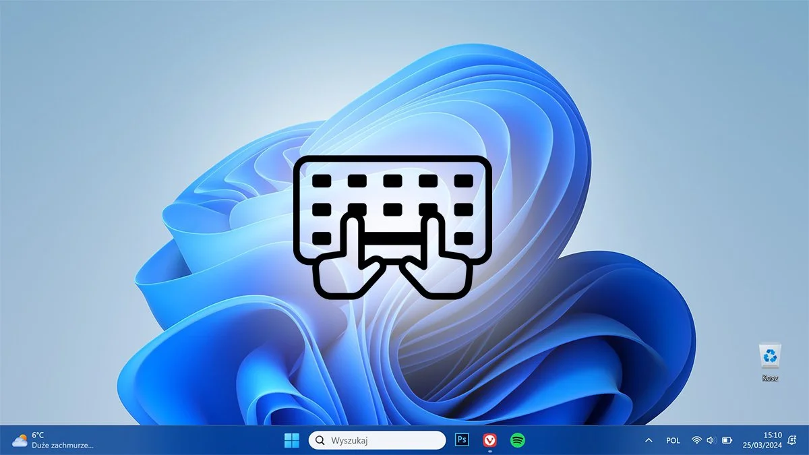Click the Windows Start button
This screenshot has width=809, height=455.
coord(291,439)
